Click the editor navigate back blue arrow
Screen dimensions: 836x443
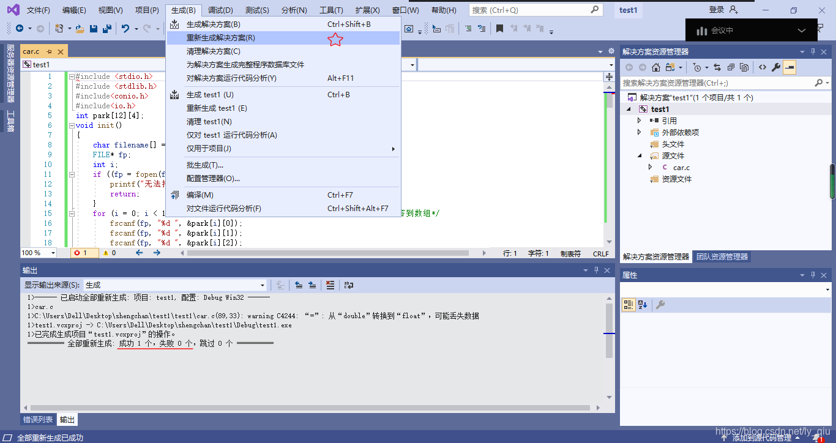point(139,253)
